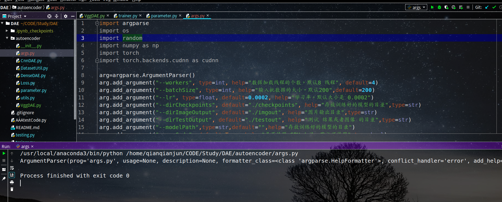Close the parameter.py tab
This screenshot has width=502, height=202.
click(x=180, y=16)
